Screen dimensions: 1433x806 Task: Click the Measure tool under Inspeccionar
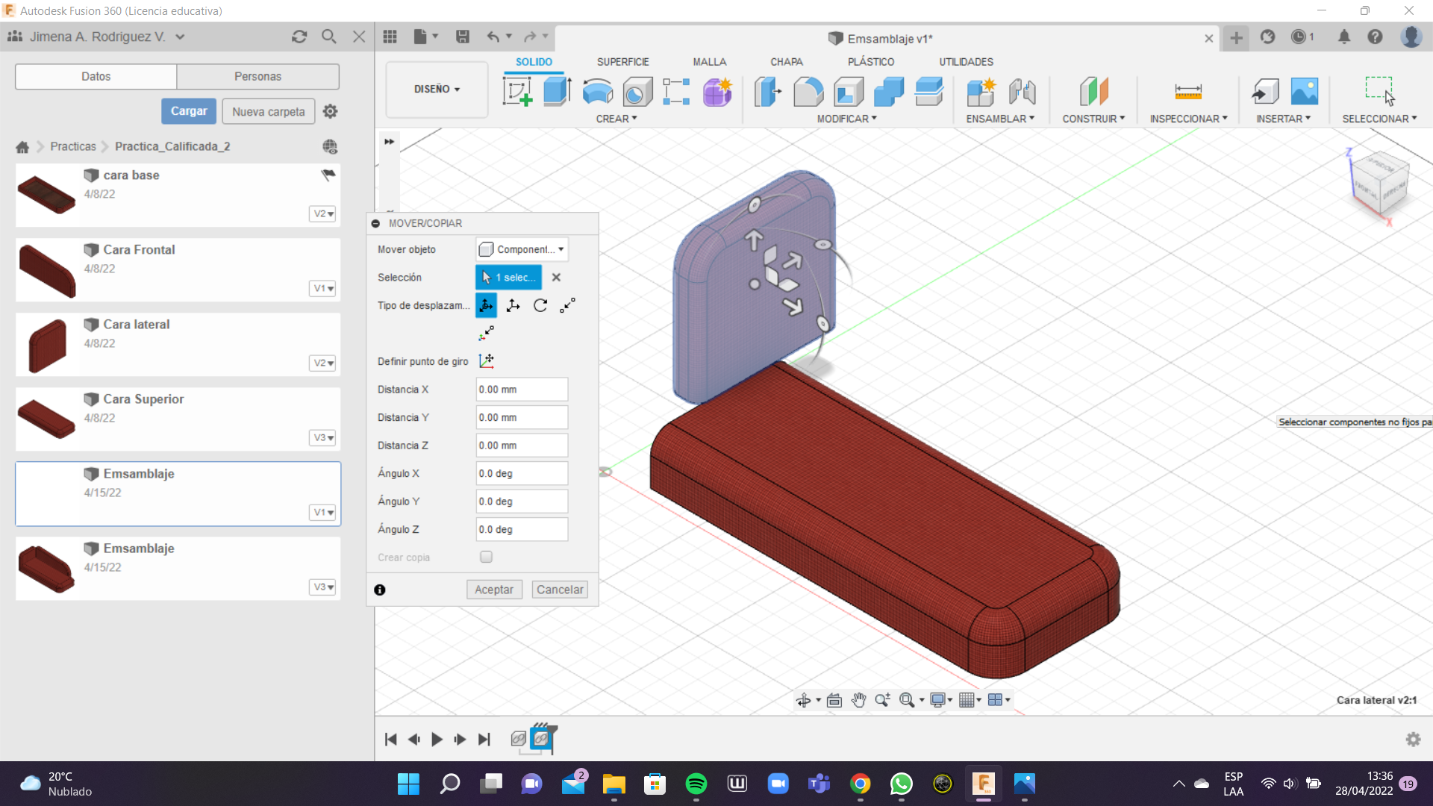(1187, 92)
